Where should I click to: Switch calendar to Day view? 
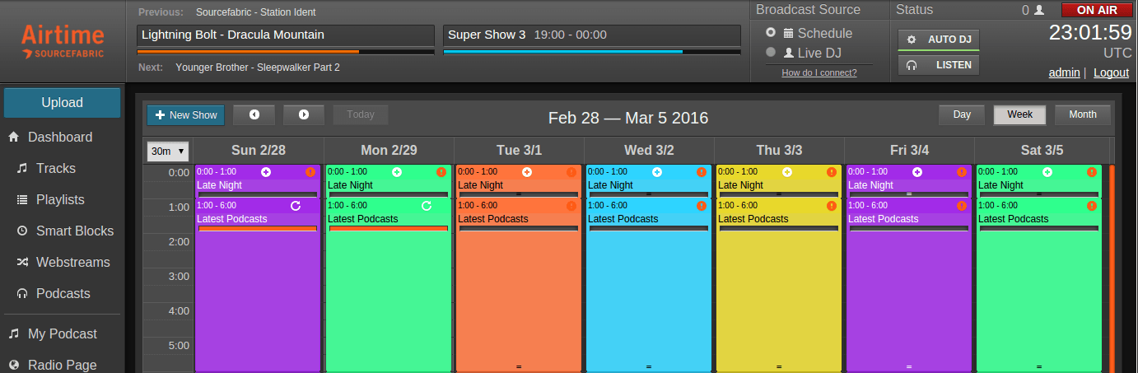tap(963, 114)
